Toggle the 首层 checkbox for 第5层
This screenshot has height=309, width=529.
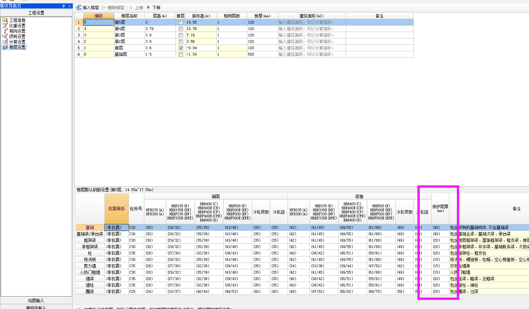pos(181,23)
